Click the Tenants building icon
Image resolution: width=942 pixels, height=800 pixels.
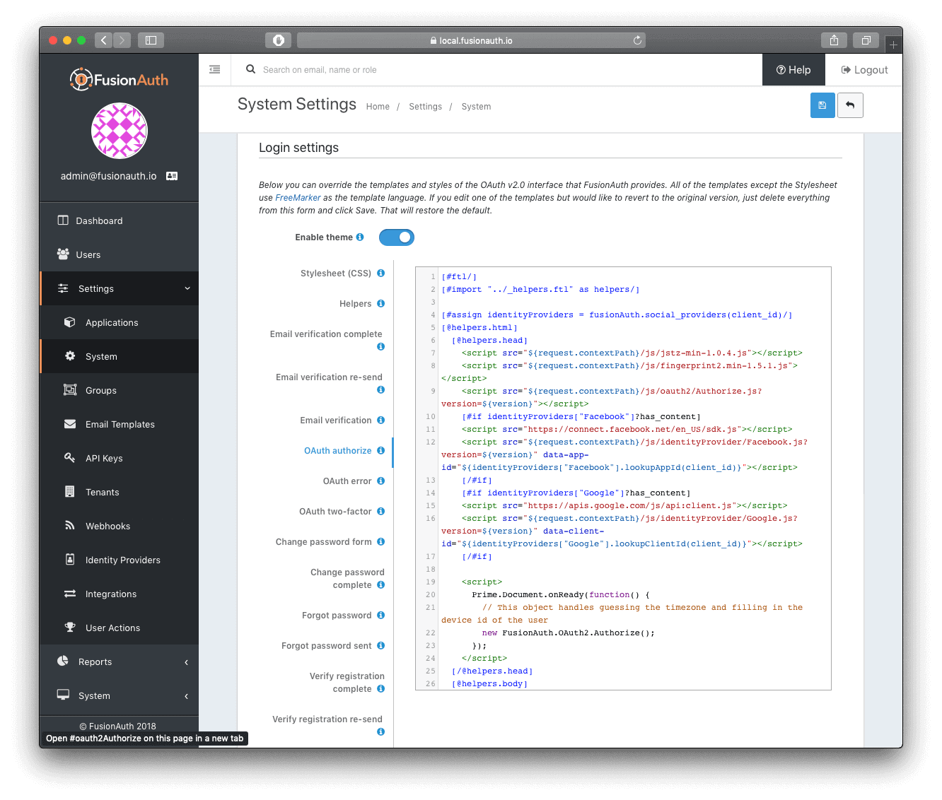point(69,492)
